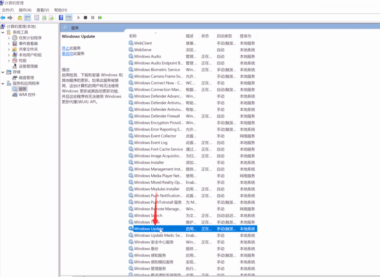Collapse the 存储 tree node

[3, 72]
